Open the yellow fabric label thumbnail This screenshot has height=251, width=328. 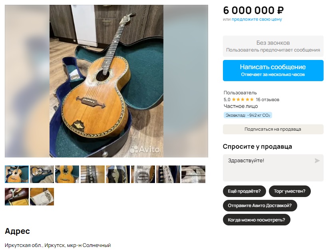pos(42,197)
